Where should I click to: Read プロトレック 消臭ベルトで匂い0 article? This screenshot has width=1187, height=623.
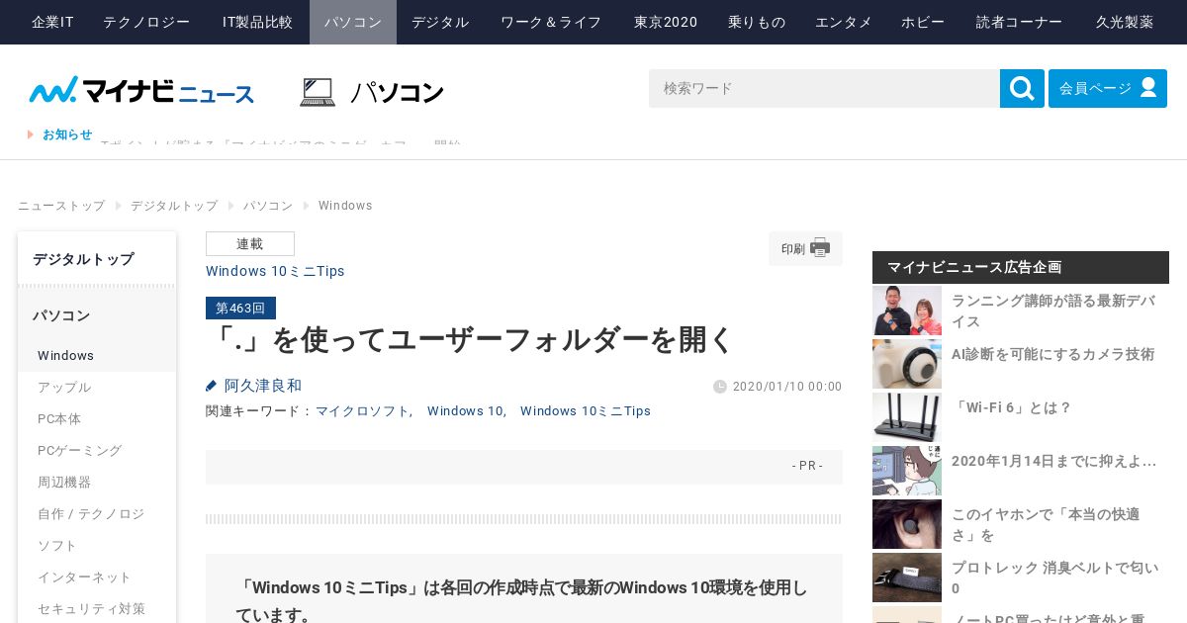pos(1054,578)
